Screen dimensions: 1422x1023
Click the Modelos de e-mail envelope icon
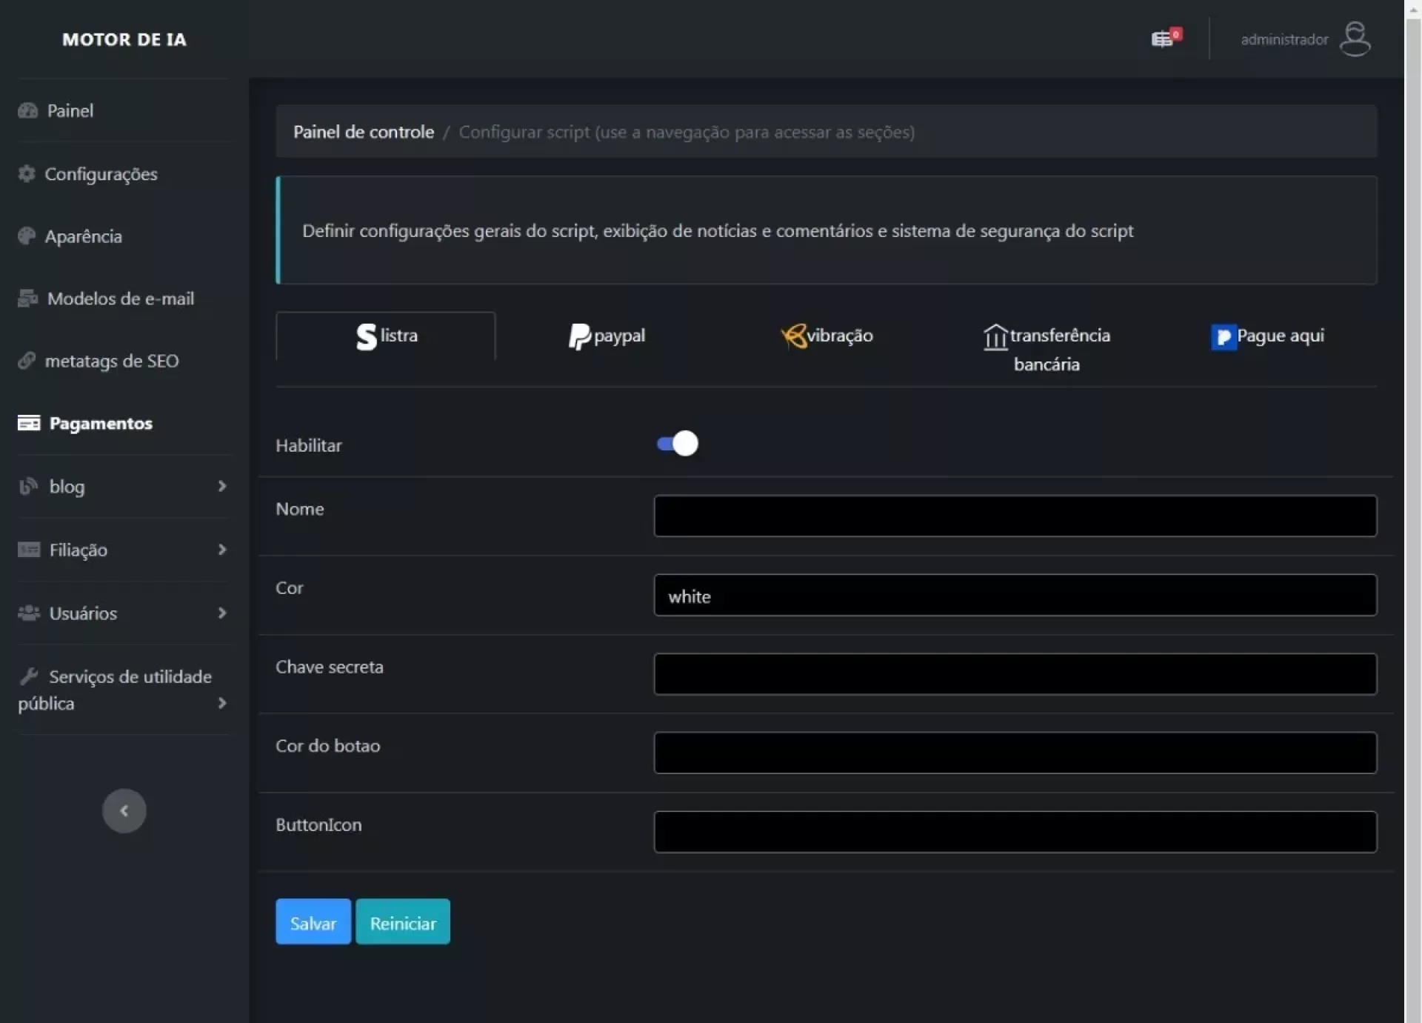click(27, 299)
